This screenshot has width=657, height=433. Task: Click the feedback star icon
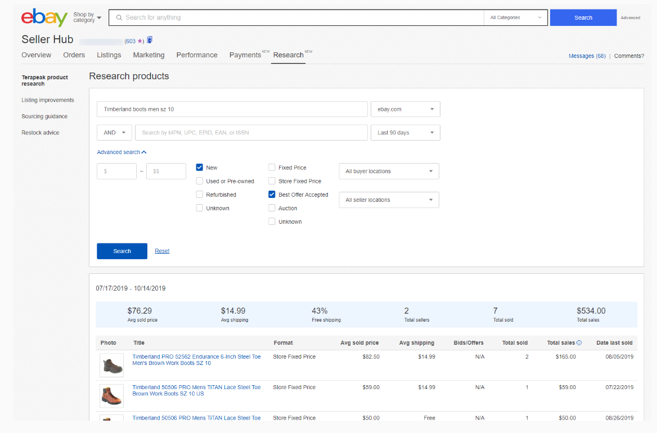point(140,41)
